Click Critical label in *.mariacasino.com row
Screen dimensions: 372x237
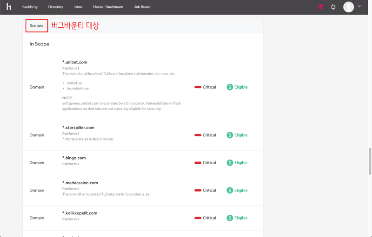coord(209,191)
